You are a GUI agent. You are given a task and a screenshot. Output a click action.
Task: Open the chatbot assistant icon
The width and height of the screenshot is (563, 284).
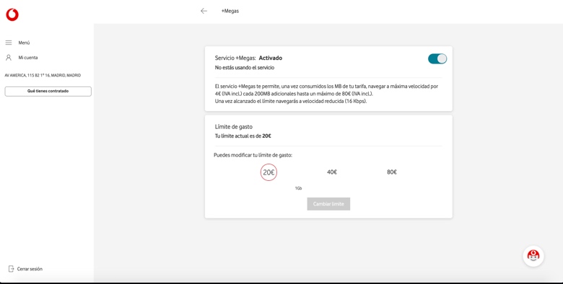[533, 256]
